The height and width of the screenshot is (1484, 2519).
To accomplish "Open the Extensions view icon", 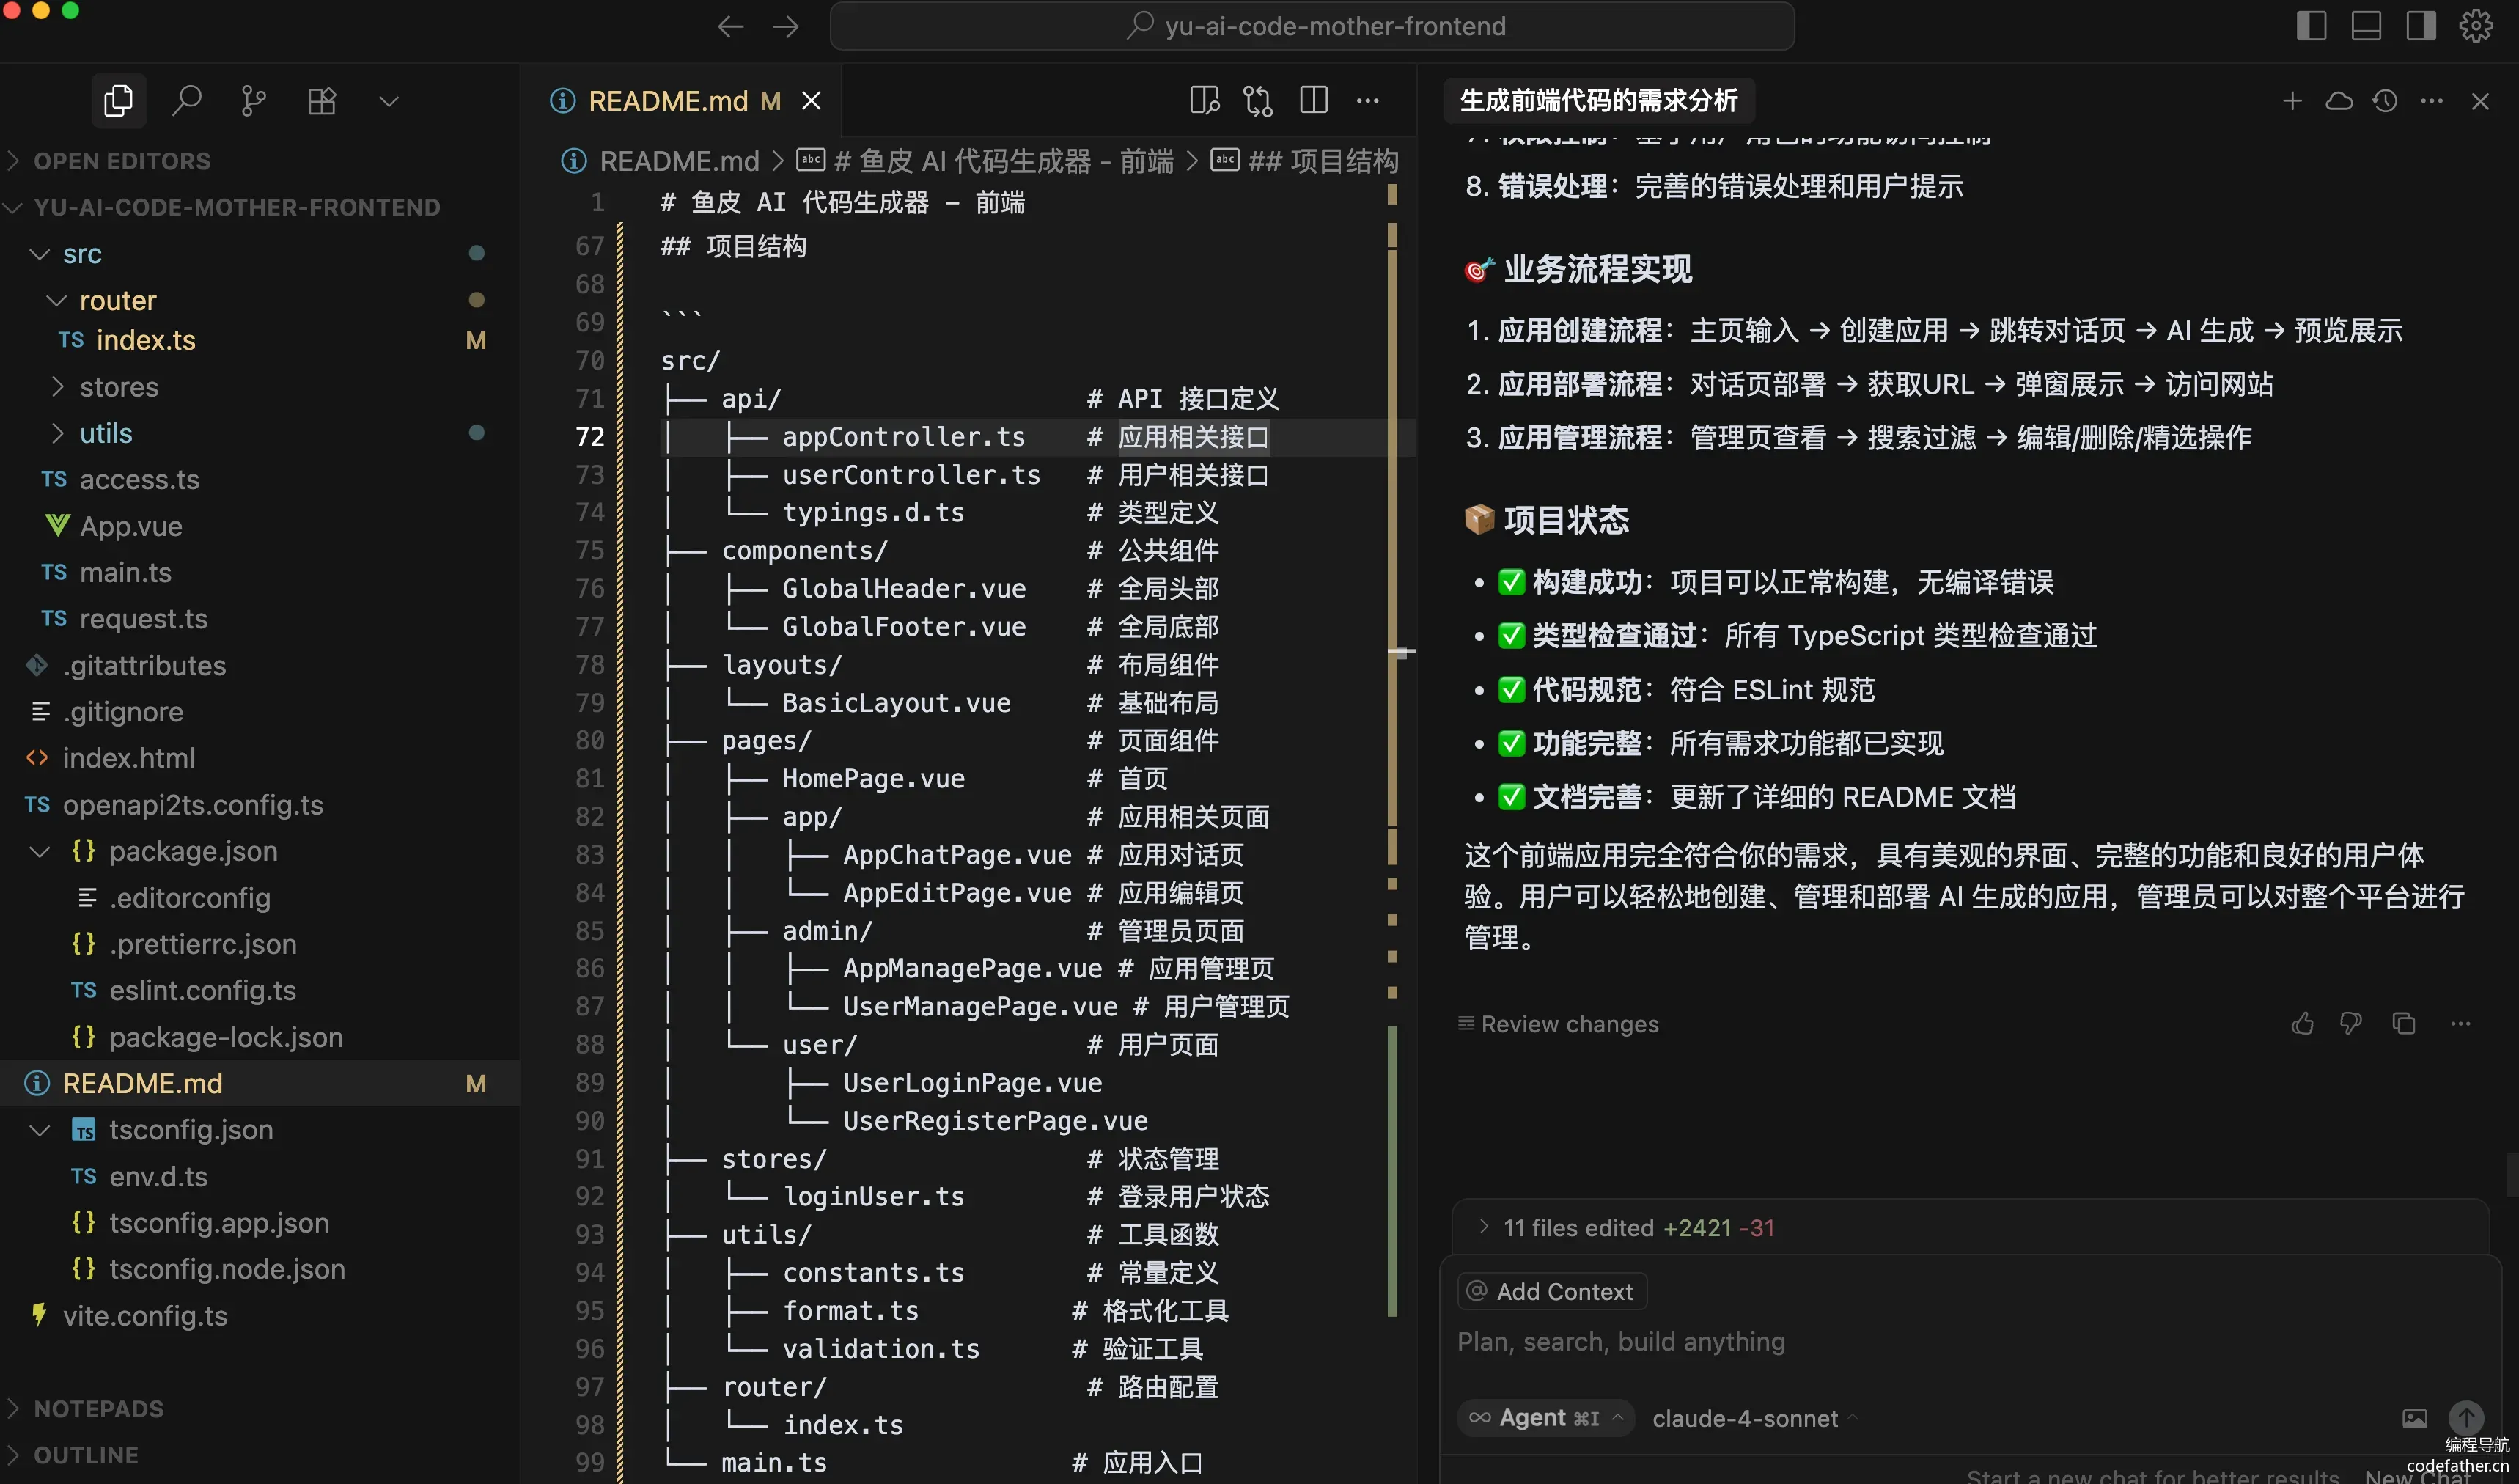I will tap(322, 101).
